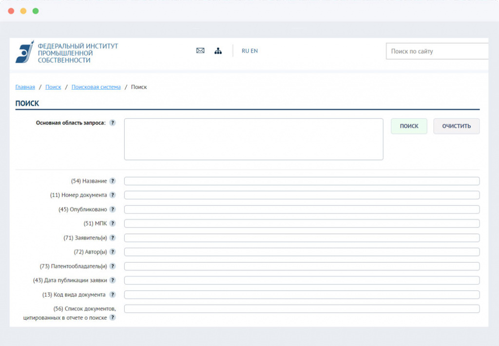Open help for (13) Код вида документа
Screen dimensions: 499x346
[x=113, y=295]
